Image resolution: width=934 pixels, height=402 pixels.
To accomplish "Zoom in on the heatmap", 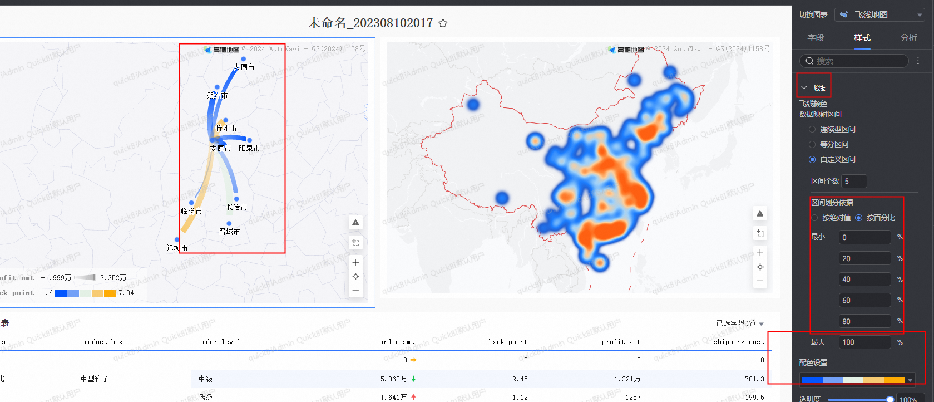I will coord(760,253).
